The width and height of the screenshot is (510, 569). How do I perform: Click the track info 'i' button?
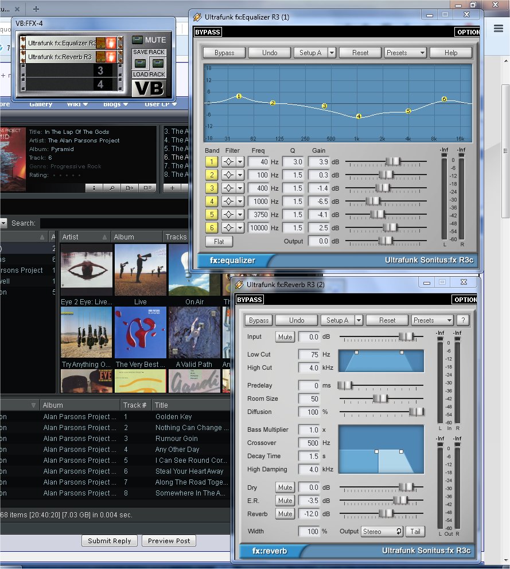point(94,188)
